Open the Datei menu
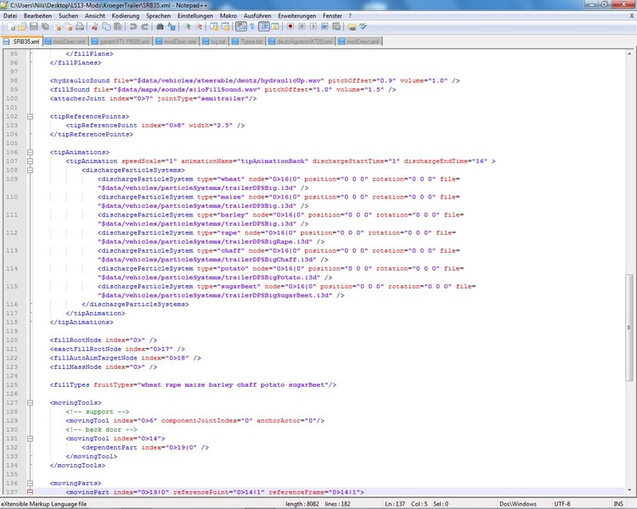Image resolution: width=637 pixels, height=509 pixels. coord(10,16)
